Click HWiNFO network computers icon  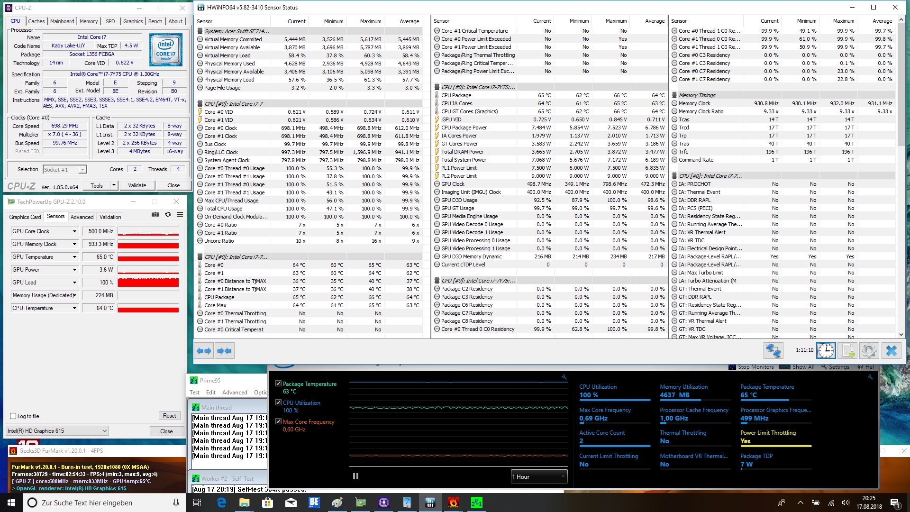pyautogui.click(x=773, y=351)
